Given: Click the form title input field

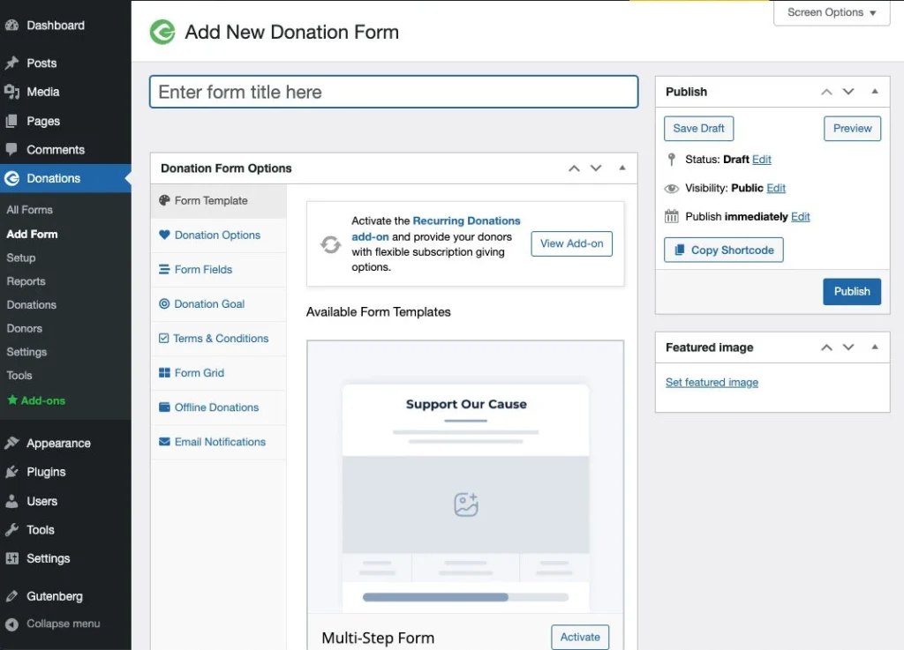Looking at the screenshot, I should point(394,92).
